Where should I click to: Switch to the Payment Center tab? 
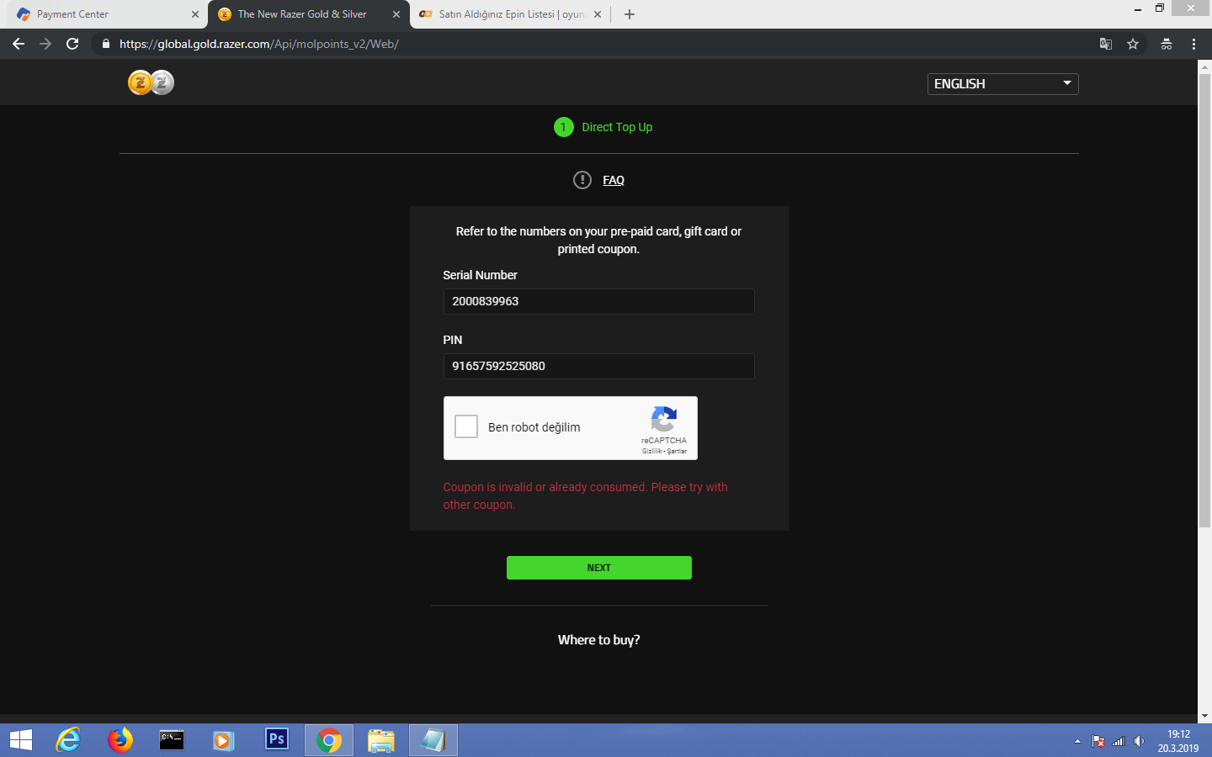[101, 14]
